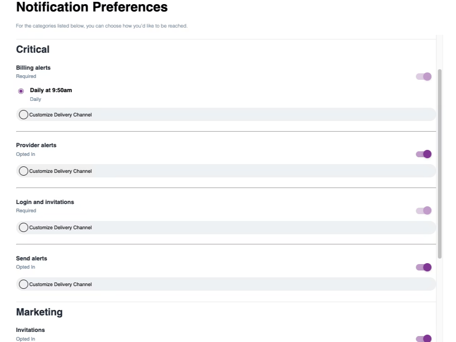456x342 pixels.
Task: Click the Critical section header
Action: pos(33,50)
